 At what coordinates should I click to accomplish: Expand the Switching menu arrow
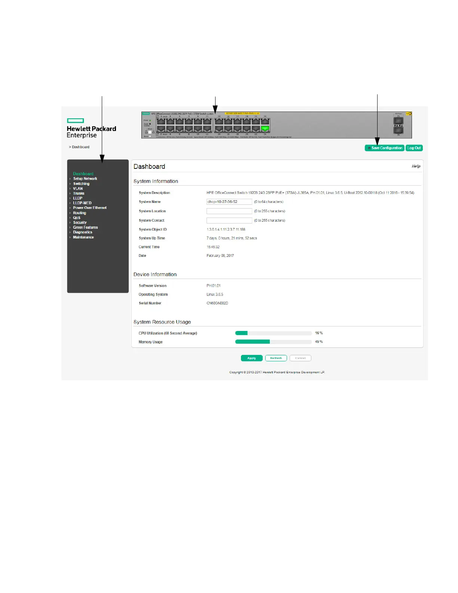(70, 184)
